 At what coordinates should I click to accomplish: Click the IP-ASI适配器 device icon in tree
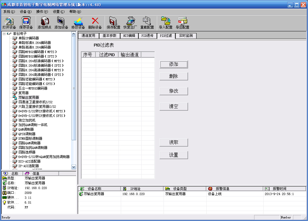pyautogui.click(x=15, y=166)
